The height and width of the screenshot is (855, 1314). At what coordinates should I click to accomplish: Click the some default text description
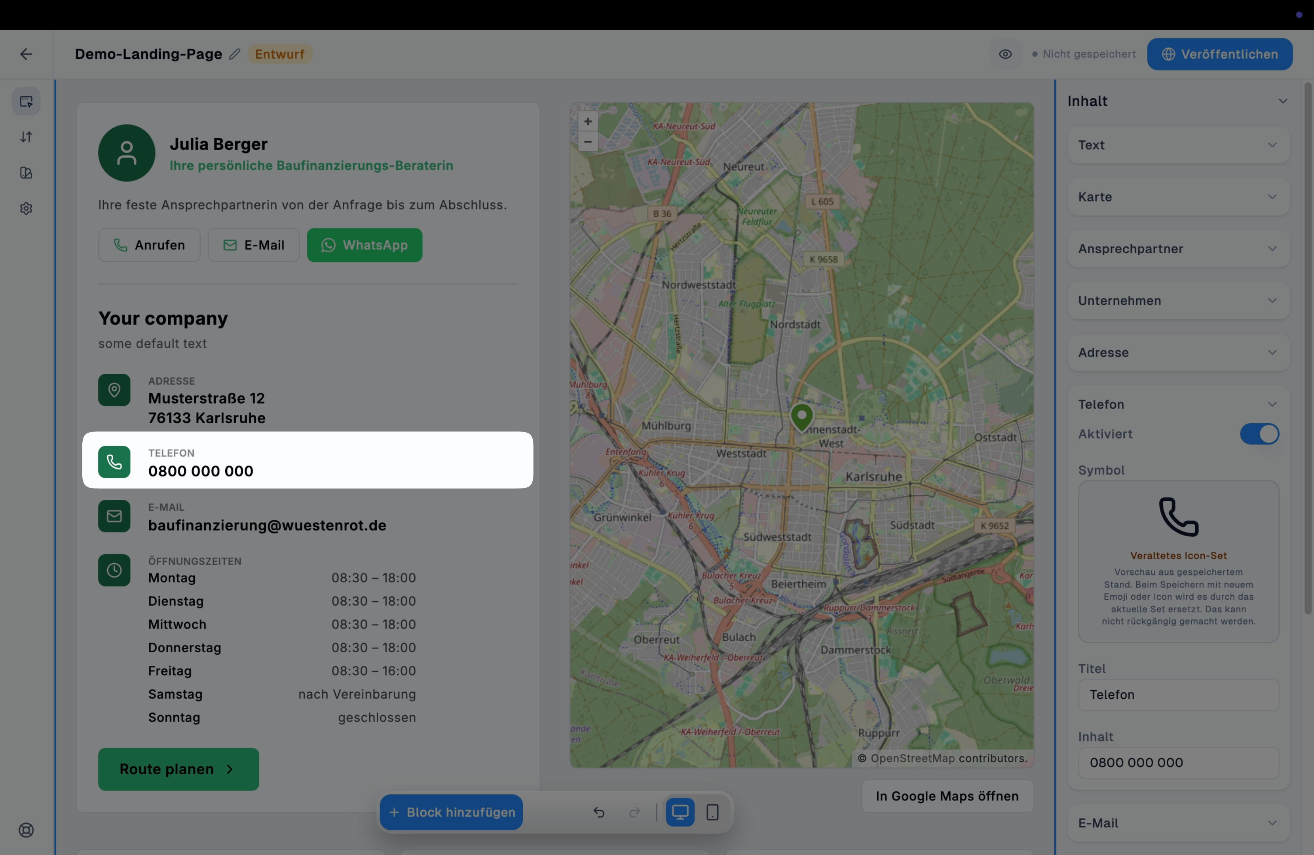coord(152,344)
